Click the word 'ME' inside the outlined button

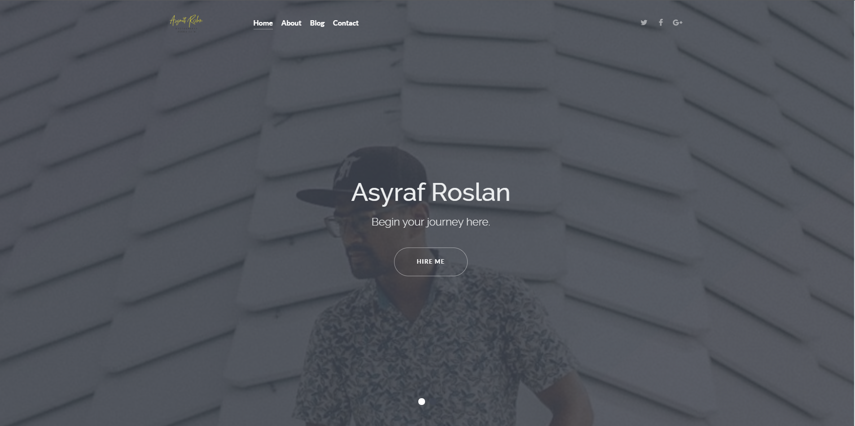[439, 262]
